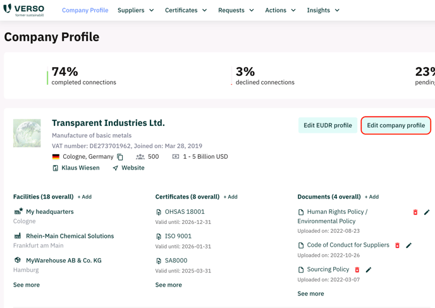Delete the Code of Conduct for Suppliers document
This screenshot has width=435, height=308.
click(x=397, y=245)
